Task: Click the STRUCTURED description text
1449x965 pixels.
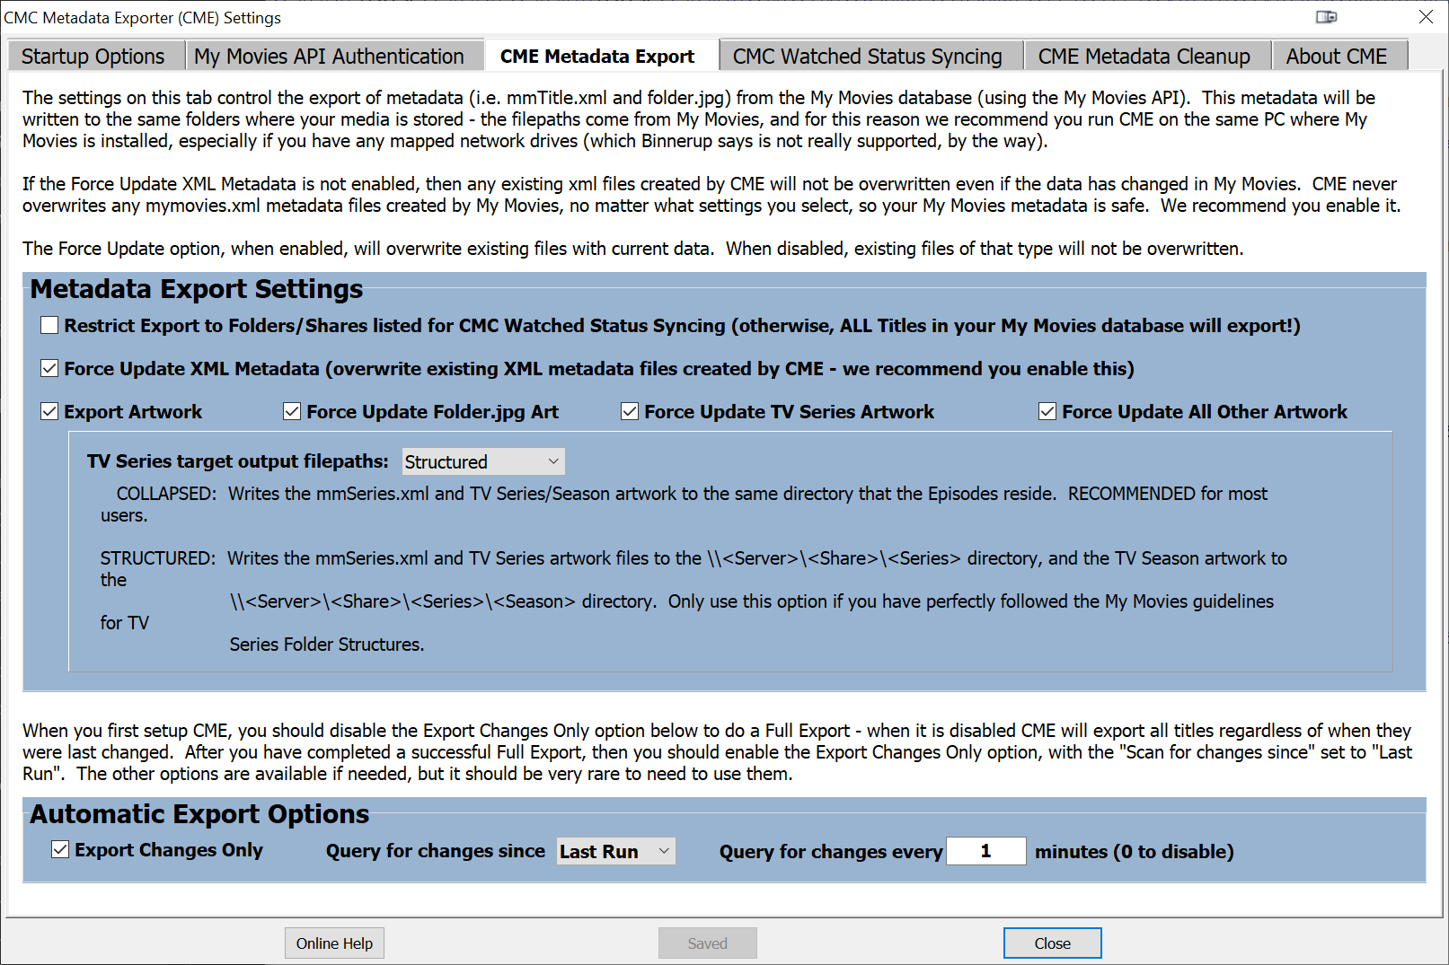Action: [694, 601]
